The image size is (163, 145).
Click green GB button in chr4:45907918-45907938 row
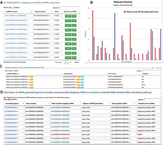point(74,34)
